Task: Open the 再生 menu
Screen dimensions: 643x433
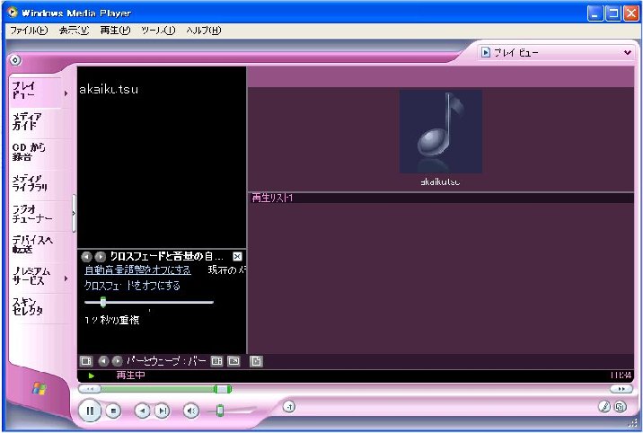Action: [115, 31]
